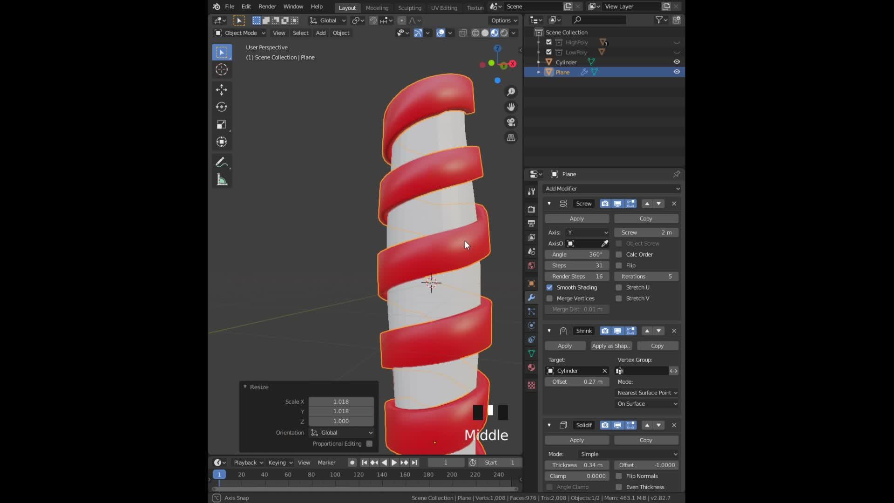The image size is (894, 503).
Task: Open the Axis dropdown in the Screw modifier
Action: (x=587, y=232)
